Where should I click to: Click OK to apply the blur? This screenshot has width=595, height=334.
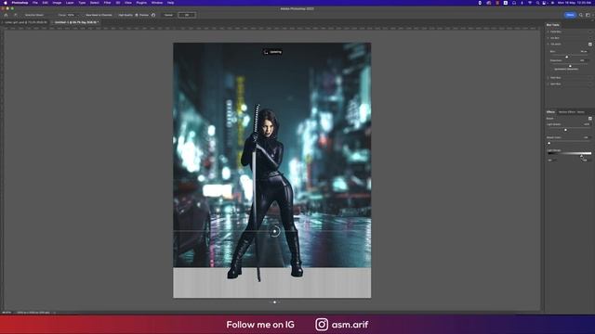pyautogui.click(x=187, y=15)
